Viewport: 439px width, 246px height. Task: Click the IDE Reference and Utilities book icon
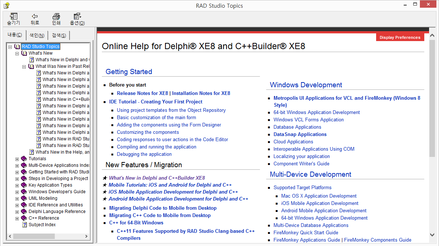(24, 205)
